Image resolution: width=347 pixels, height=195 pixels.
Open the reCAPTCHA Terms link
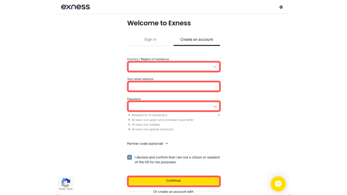[x=69, y=189]
